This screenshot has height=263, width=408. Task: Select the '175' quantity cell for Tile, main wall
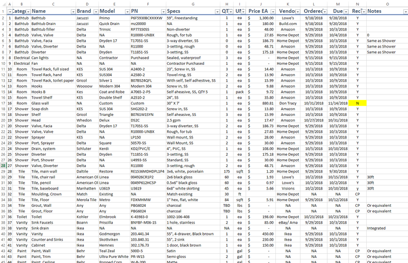(x=226, y=172)
